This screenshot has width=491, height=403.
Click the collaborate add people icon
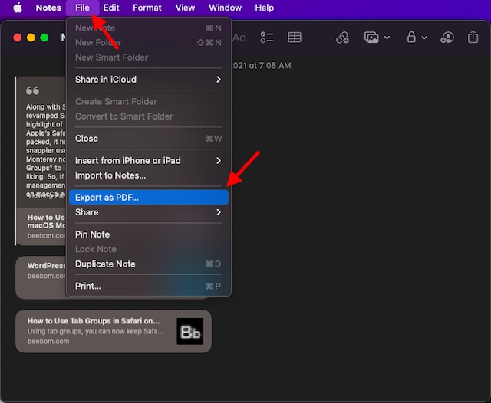[447, 38]
